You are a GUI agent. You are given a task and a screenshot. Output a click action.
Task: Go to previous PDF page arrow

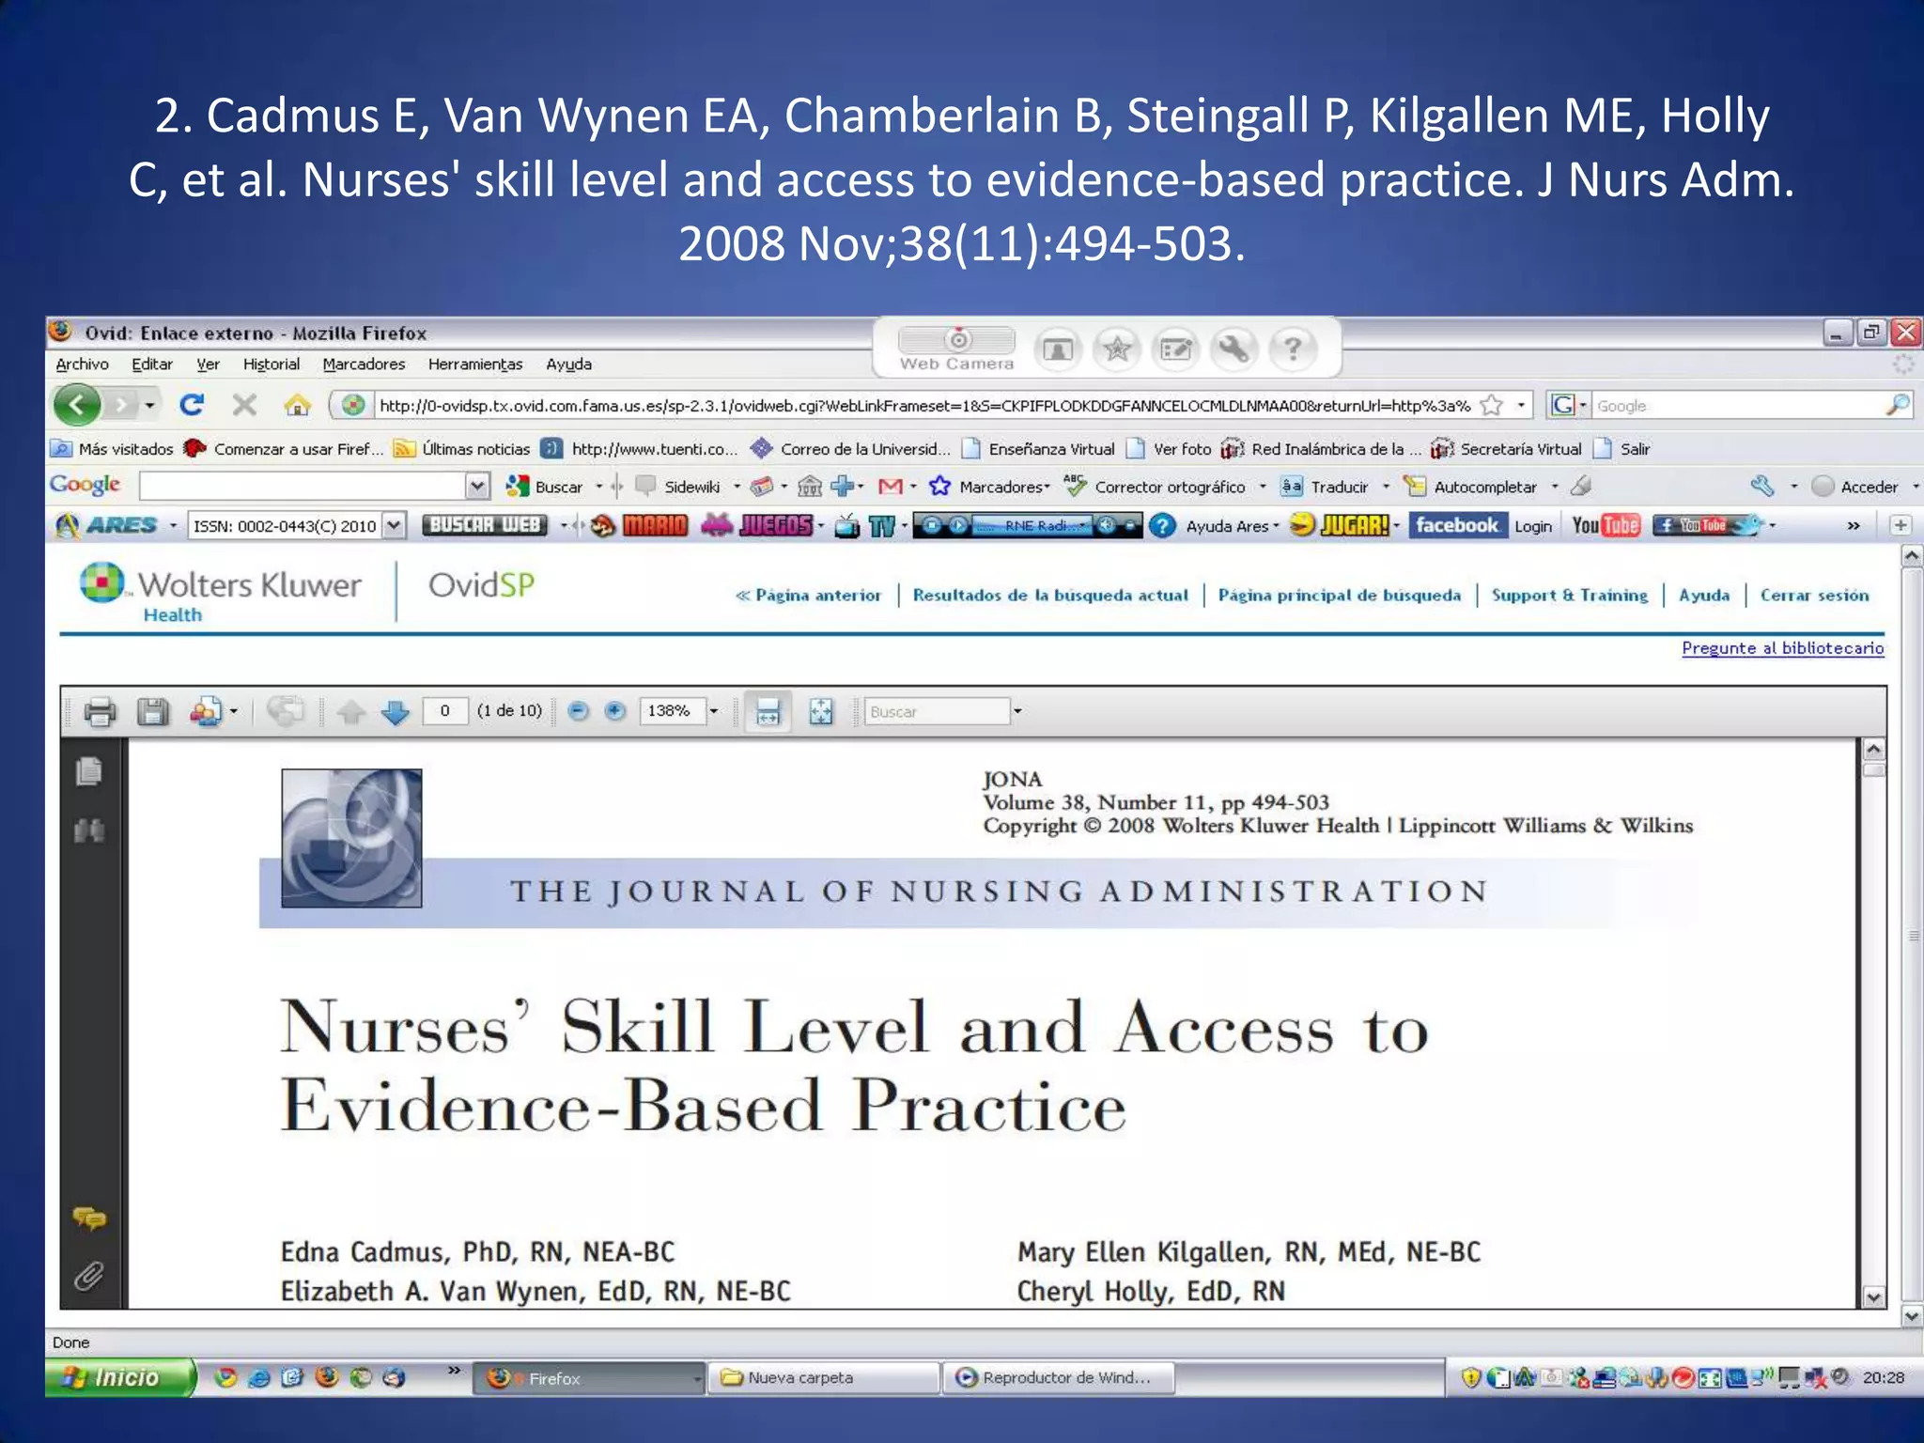click(x=350, y=712)
